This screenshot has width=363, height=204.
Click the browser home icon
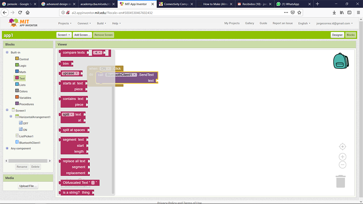coord(28,12)
